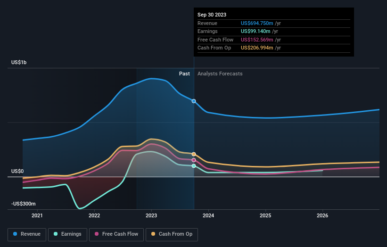Viewport: 387px width, 247px height.
Task: Click the Analysts Forecasts label
Action: 220,74
